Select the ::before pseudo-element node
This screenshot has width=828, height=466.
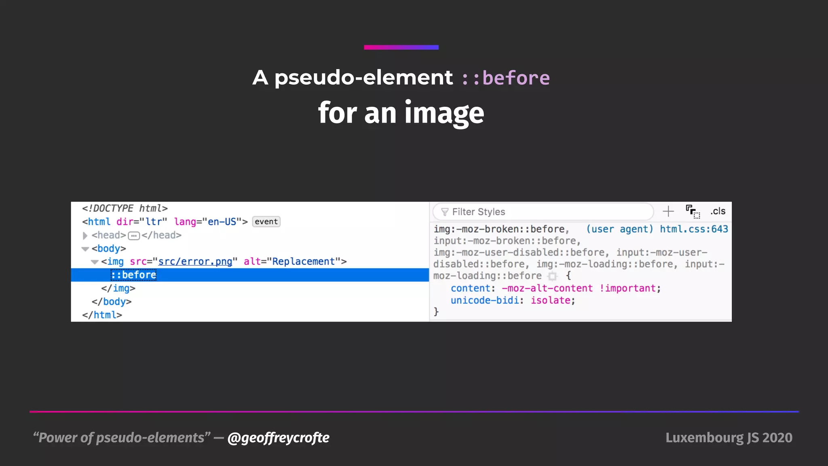(x=134, y=275)
